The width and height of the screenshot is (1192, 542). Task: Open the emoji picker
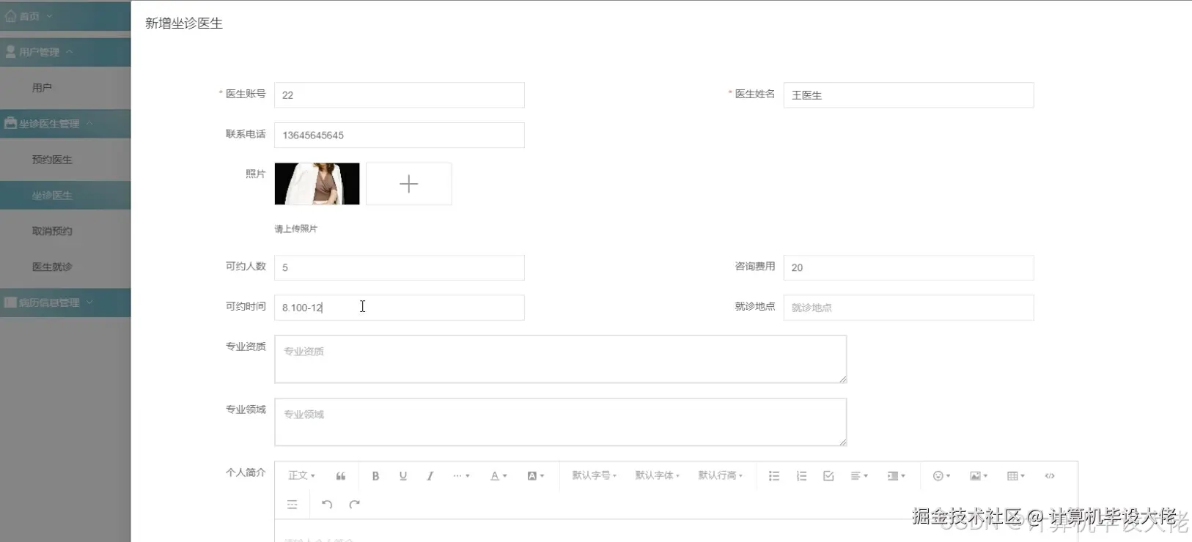point(941,476)
